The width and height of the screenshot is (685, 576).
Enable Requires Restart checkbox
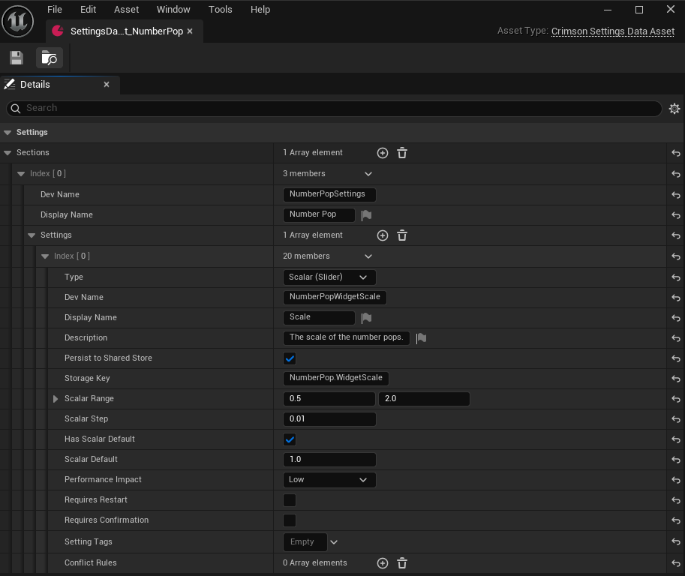(290, 500)
